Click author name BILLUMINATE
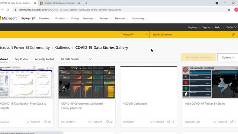 click(68, 122)
